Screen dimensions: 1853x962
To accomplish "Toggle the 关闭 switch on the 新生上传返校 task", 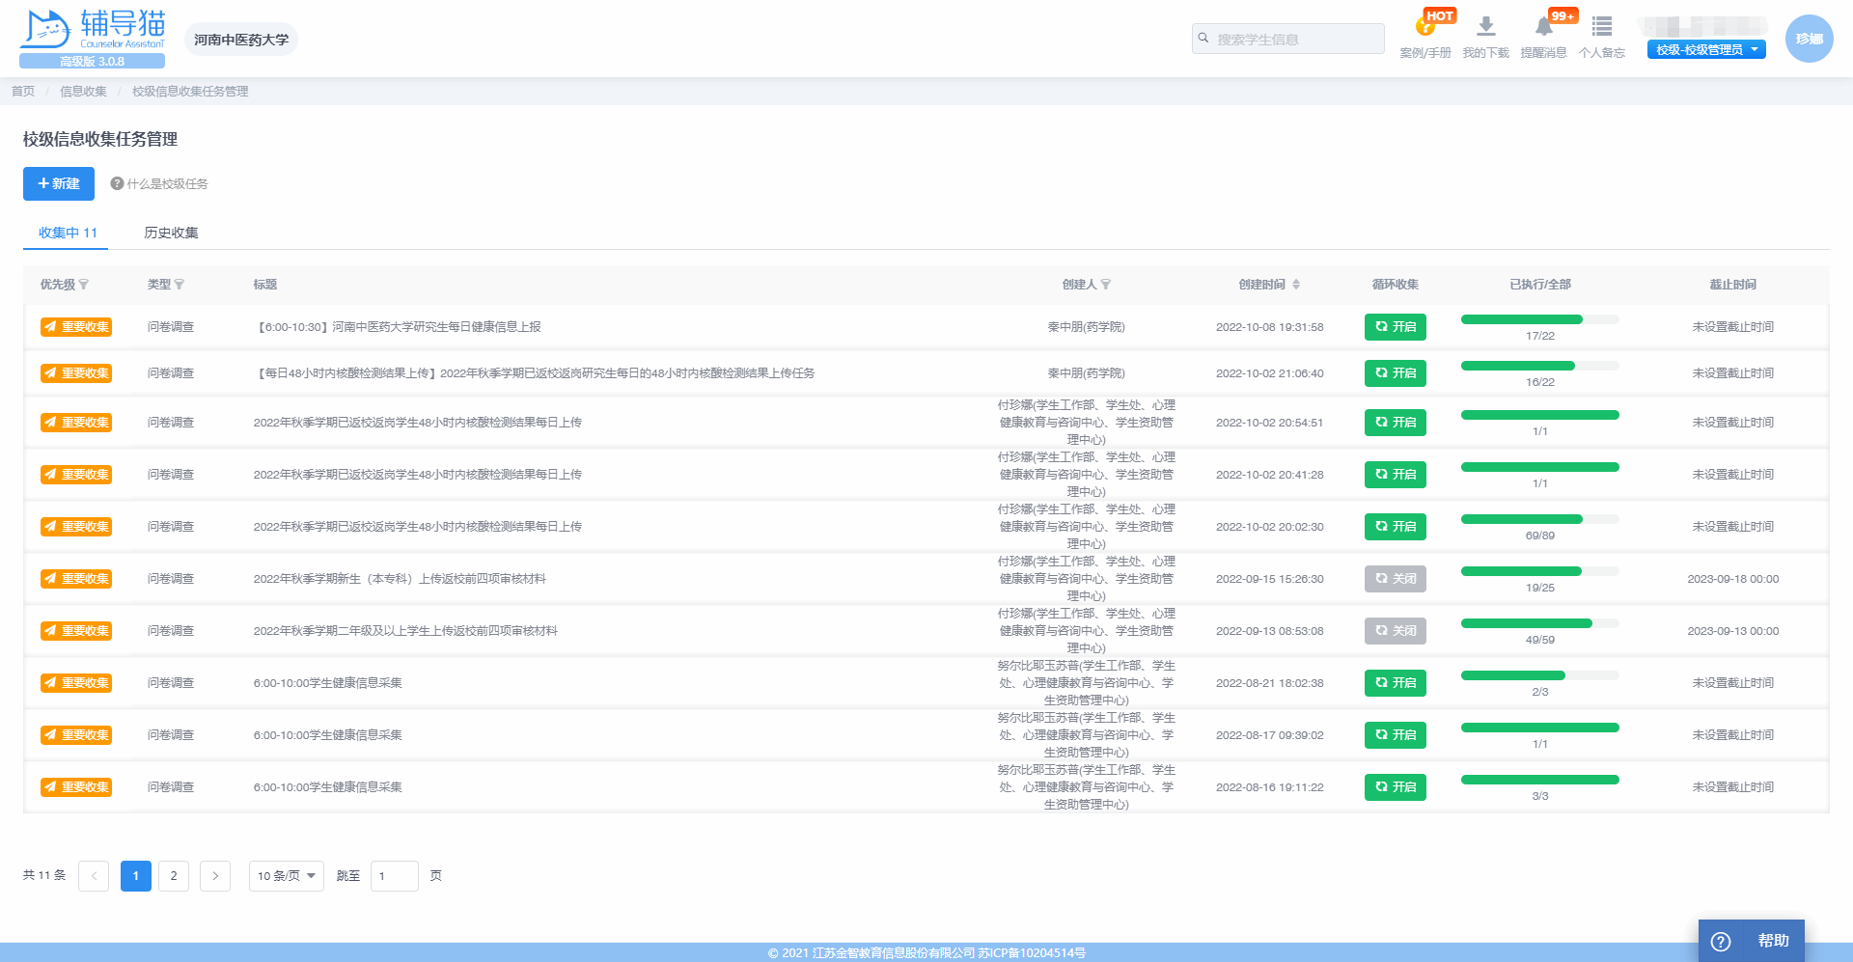I will coord(1395,578).
